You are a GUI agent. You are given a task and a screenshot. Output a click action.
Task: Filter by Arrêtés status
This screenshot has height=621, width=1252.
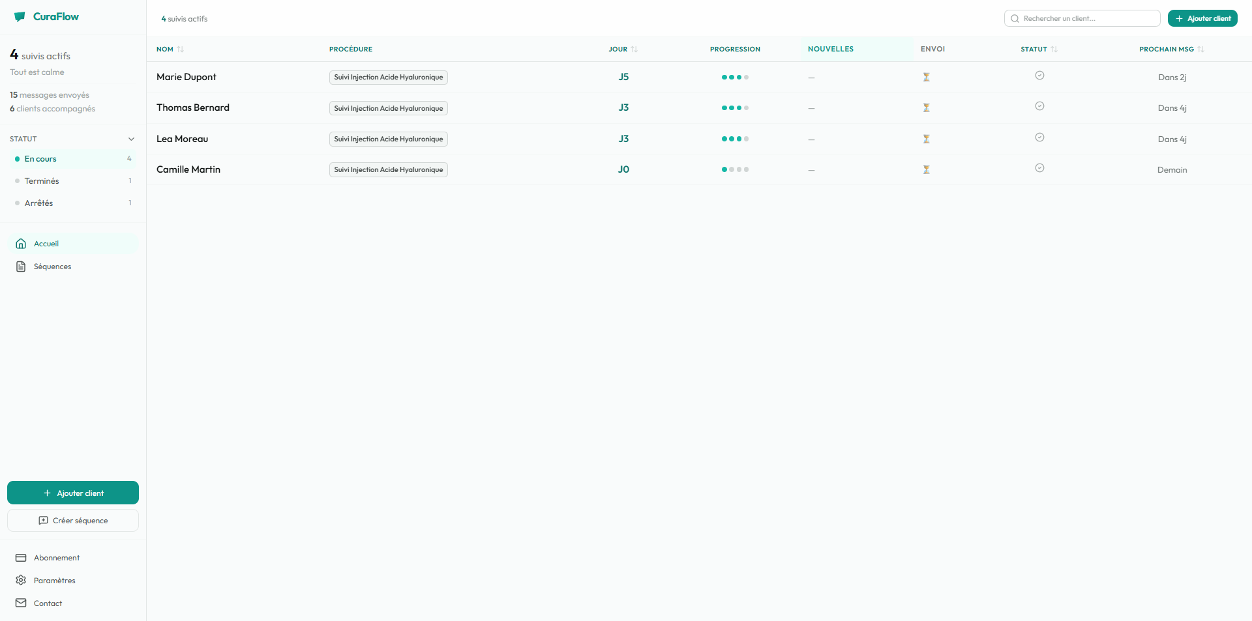[39, 203]
